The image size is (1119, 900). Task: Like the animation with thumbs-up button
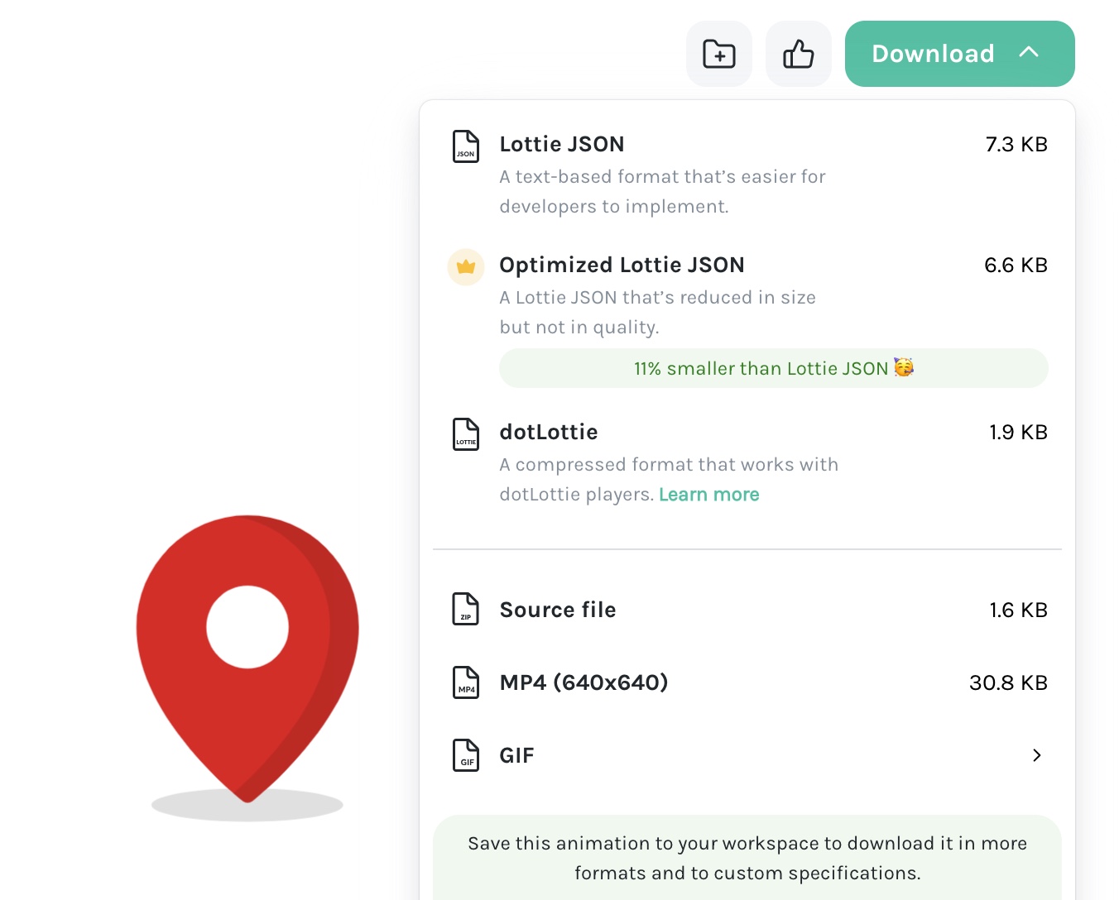click(798, 54)
